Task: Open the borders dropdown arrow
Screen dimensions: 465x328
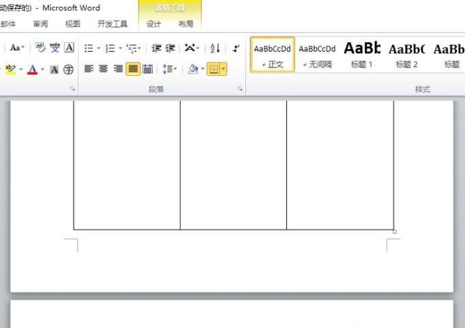Action: [x=223, y=70]
